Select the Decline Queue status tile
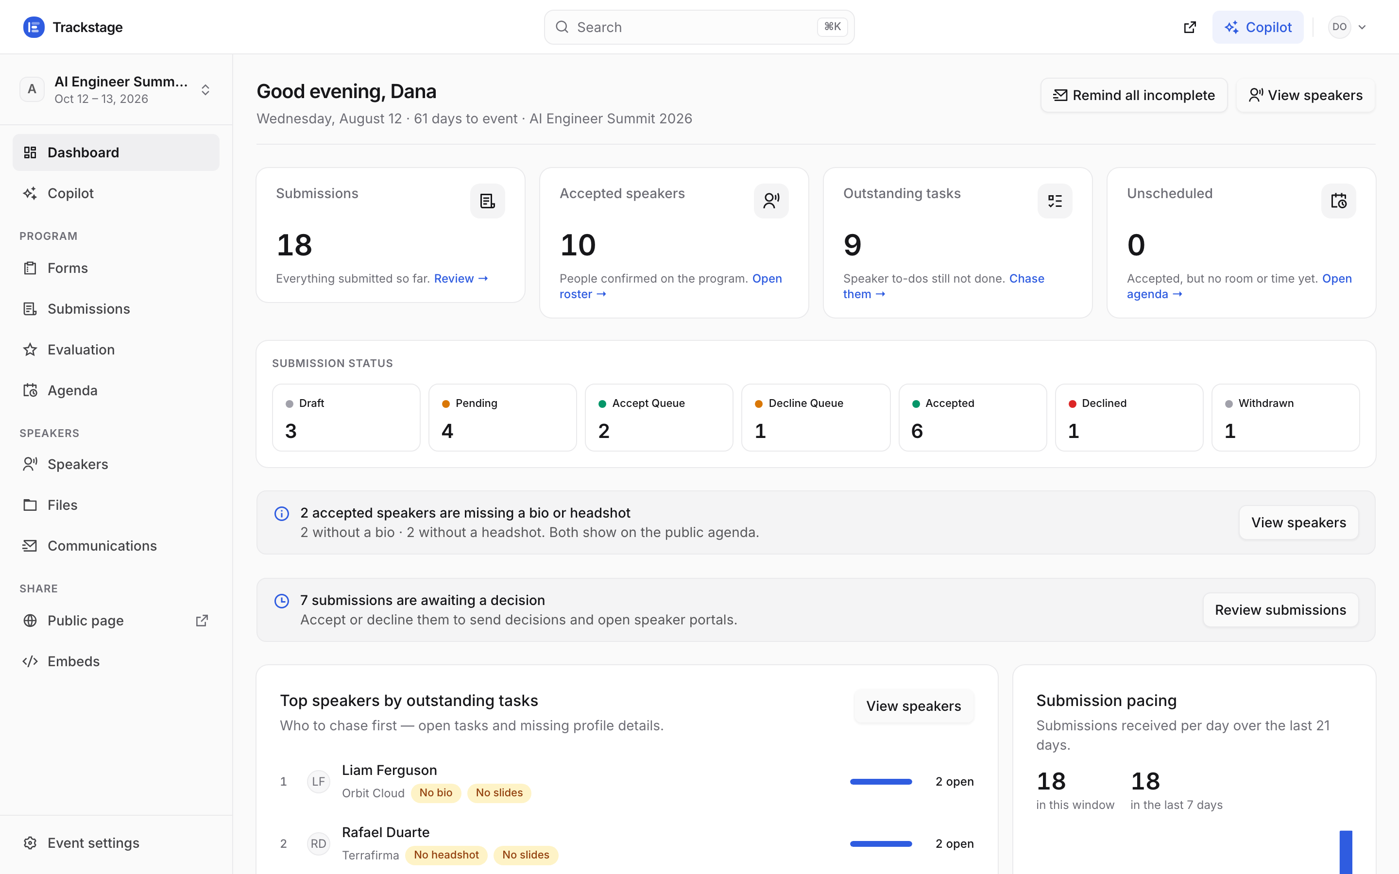This screenshot has width=1399, height=874. [816, 418]
